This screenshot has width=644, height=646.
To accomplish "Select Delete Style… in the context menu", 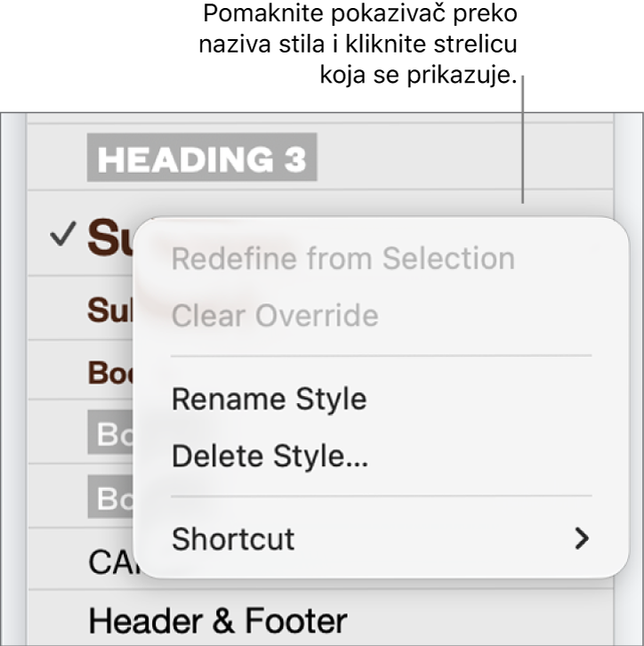I will 270,457.
